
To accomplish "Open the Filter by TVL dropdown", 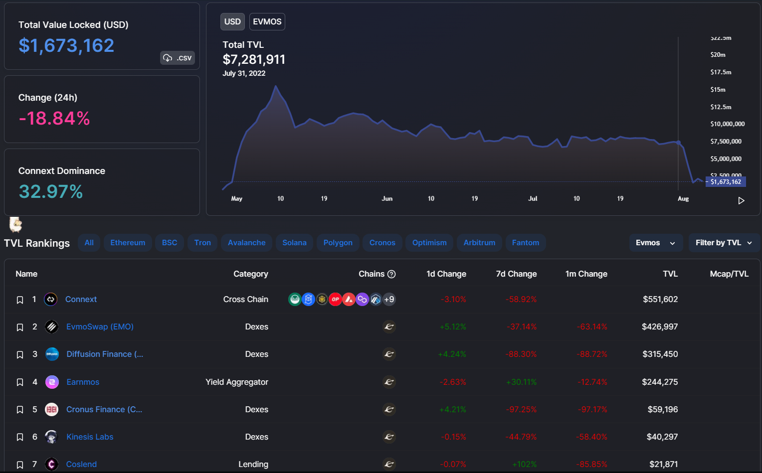I will click(x=724, y=243).
